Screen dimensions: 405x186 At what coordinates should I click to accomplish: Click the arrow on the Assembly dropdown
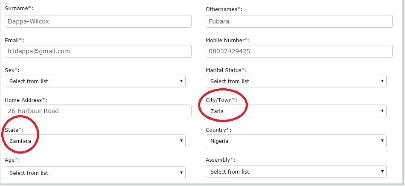click(382, 171)
